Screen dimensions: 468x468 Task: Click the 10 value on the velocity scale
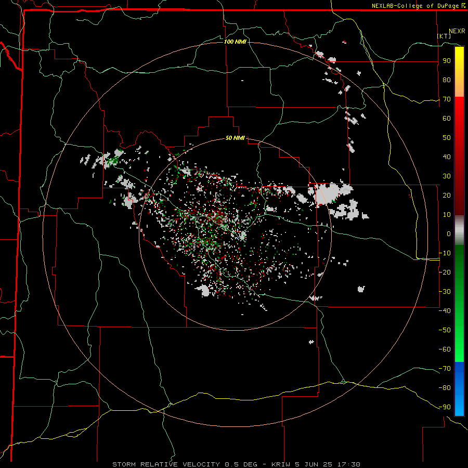pos(447,215)
